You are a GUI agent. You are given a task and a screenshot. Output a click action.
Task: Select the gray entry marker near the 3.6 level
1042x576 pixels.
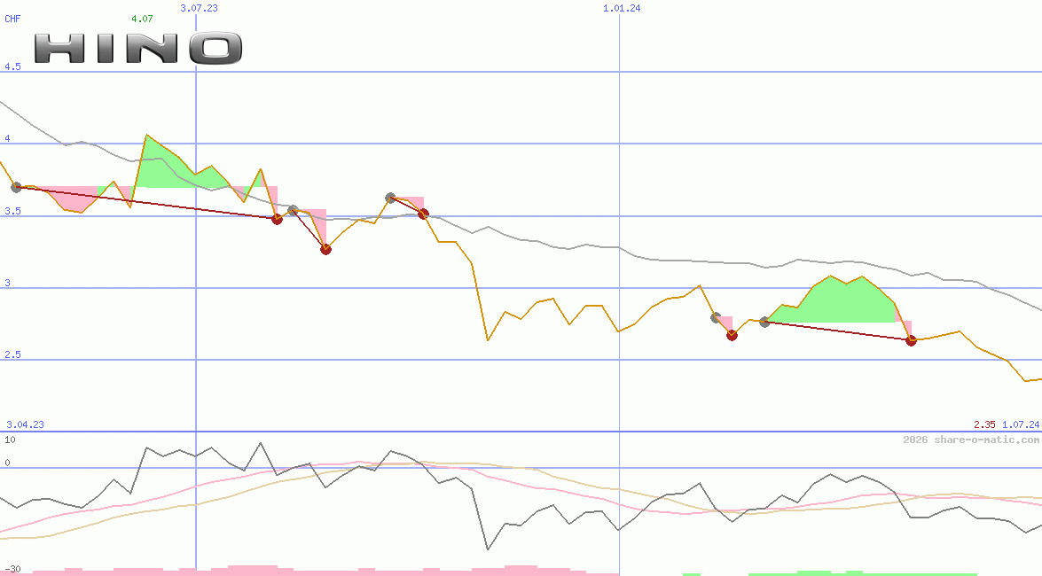coord(15,186)
